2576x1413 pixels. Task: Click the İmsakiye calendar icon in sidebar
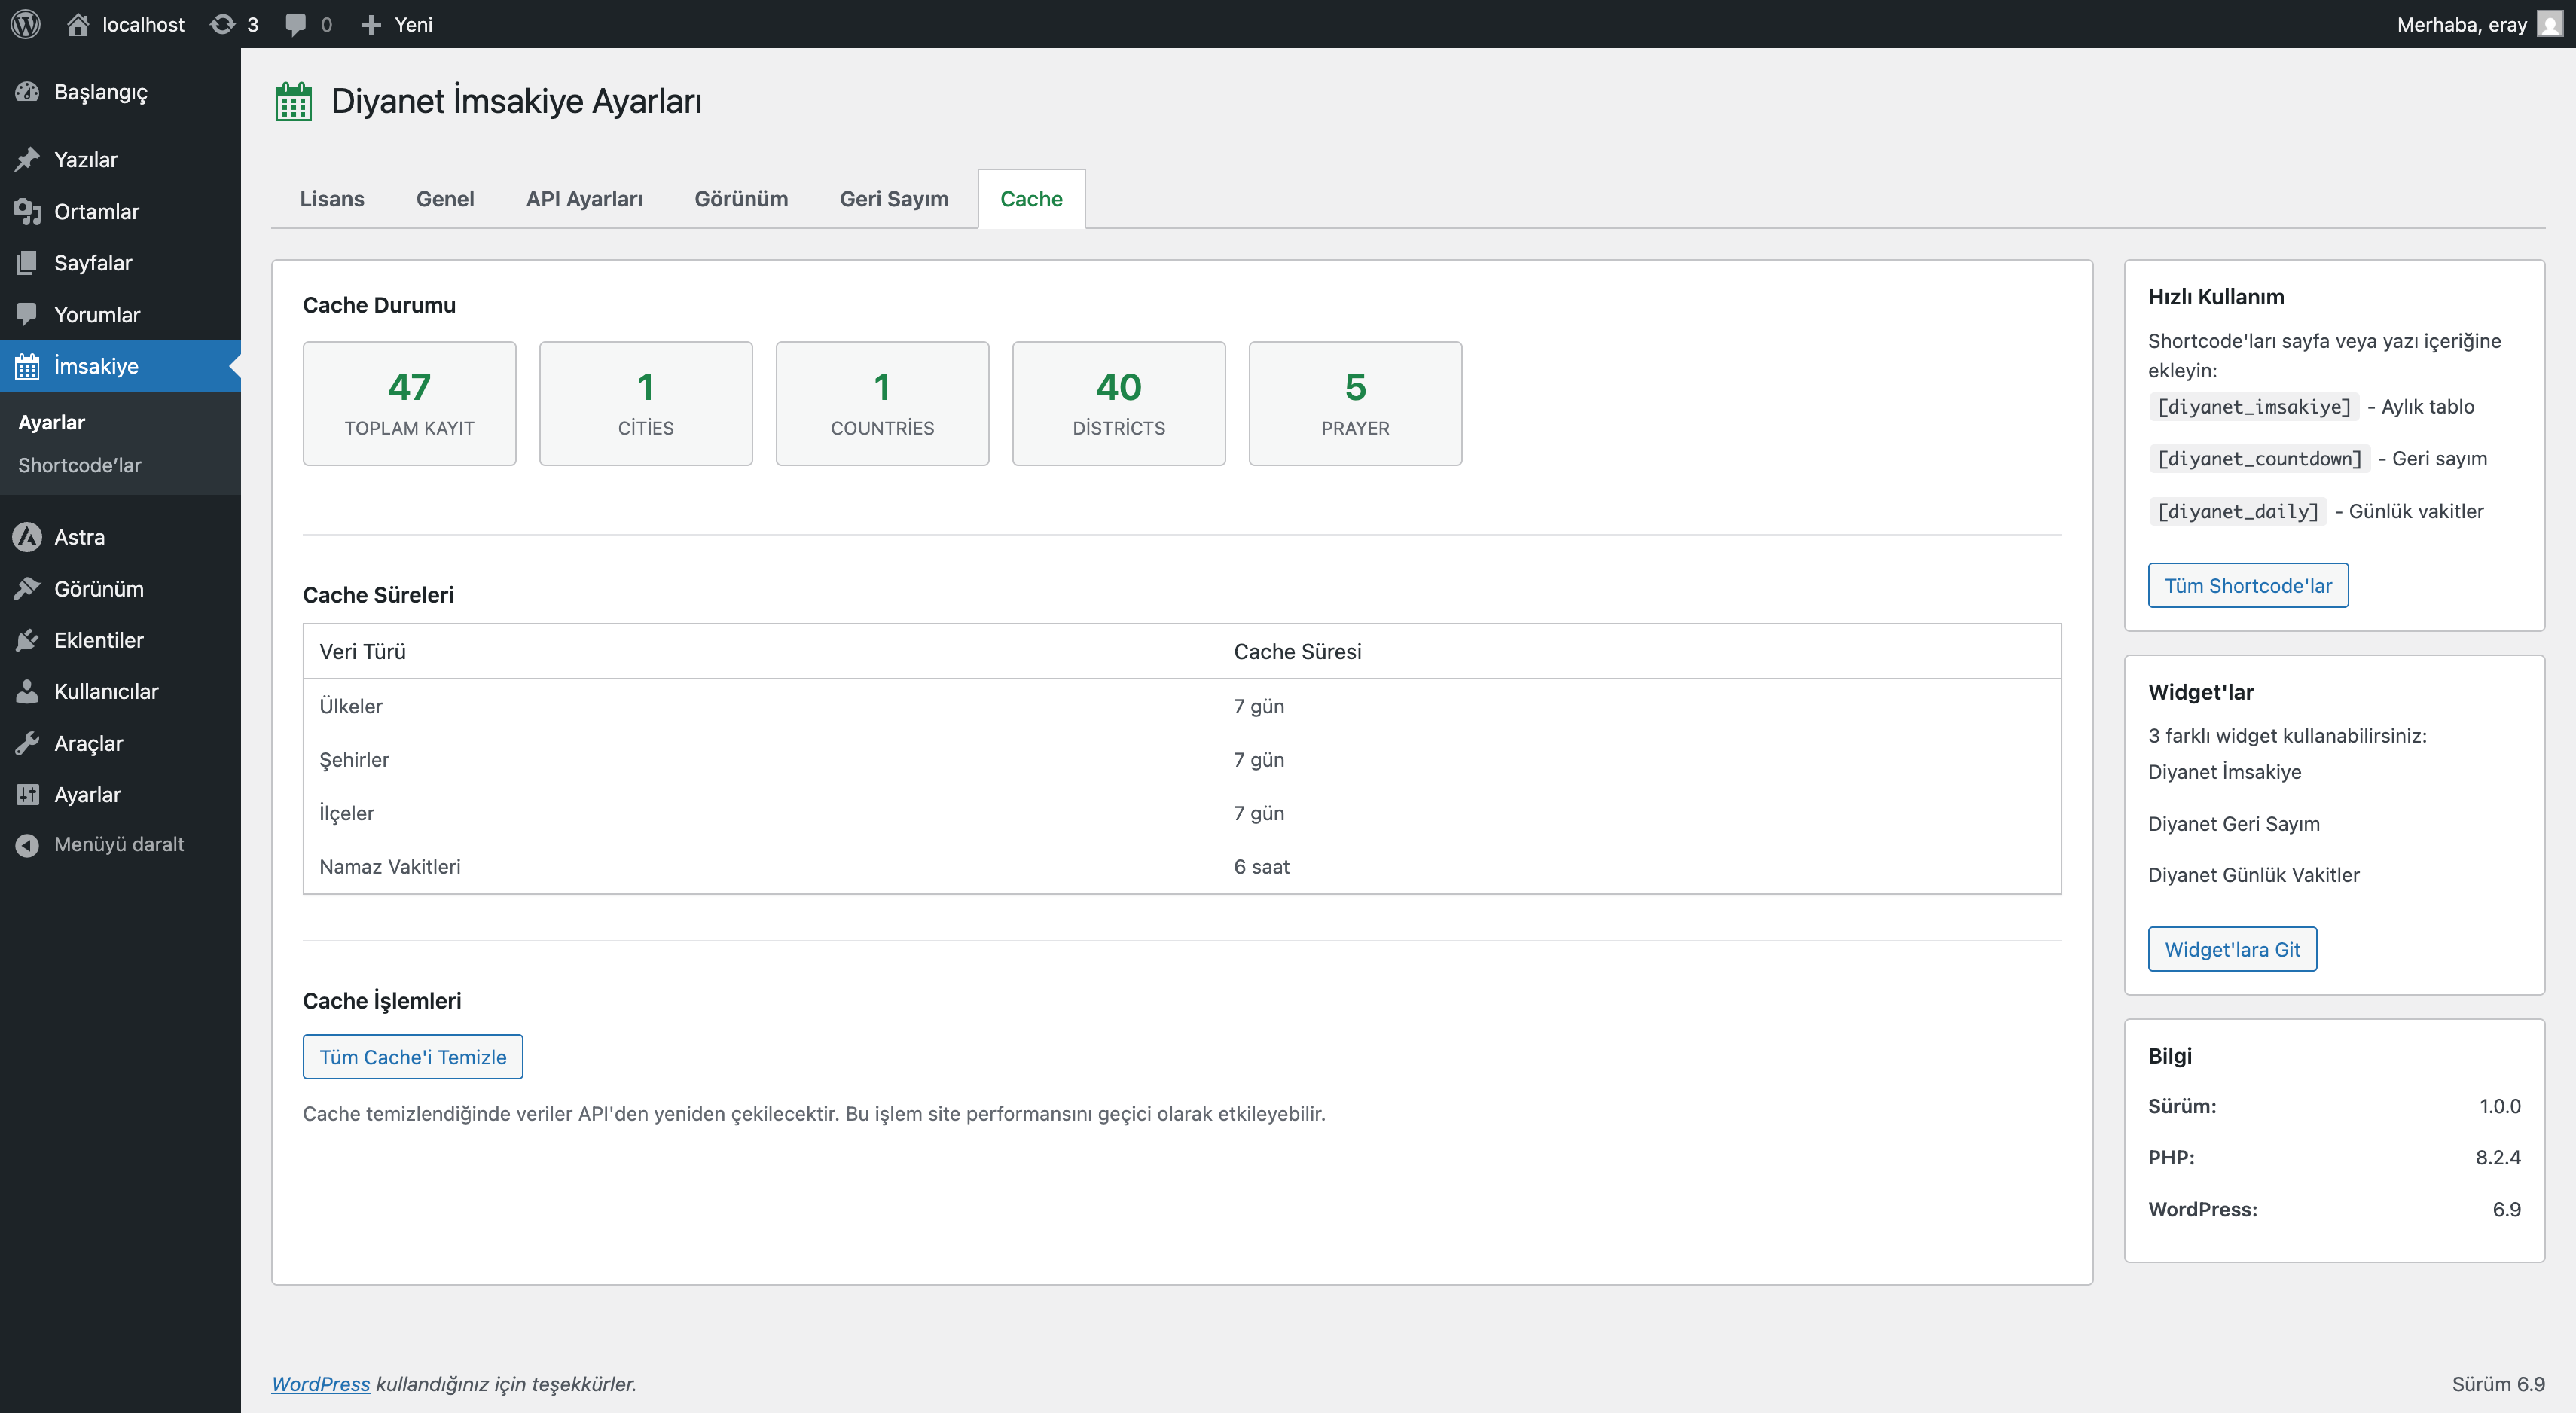(x=27, y=366)
